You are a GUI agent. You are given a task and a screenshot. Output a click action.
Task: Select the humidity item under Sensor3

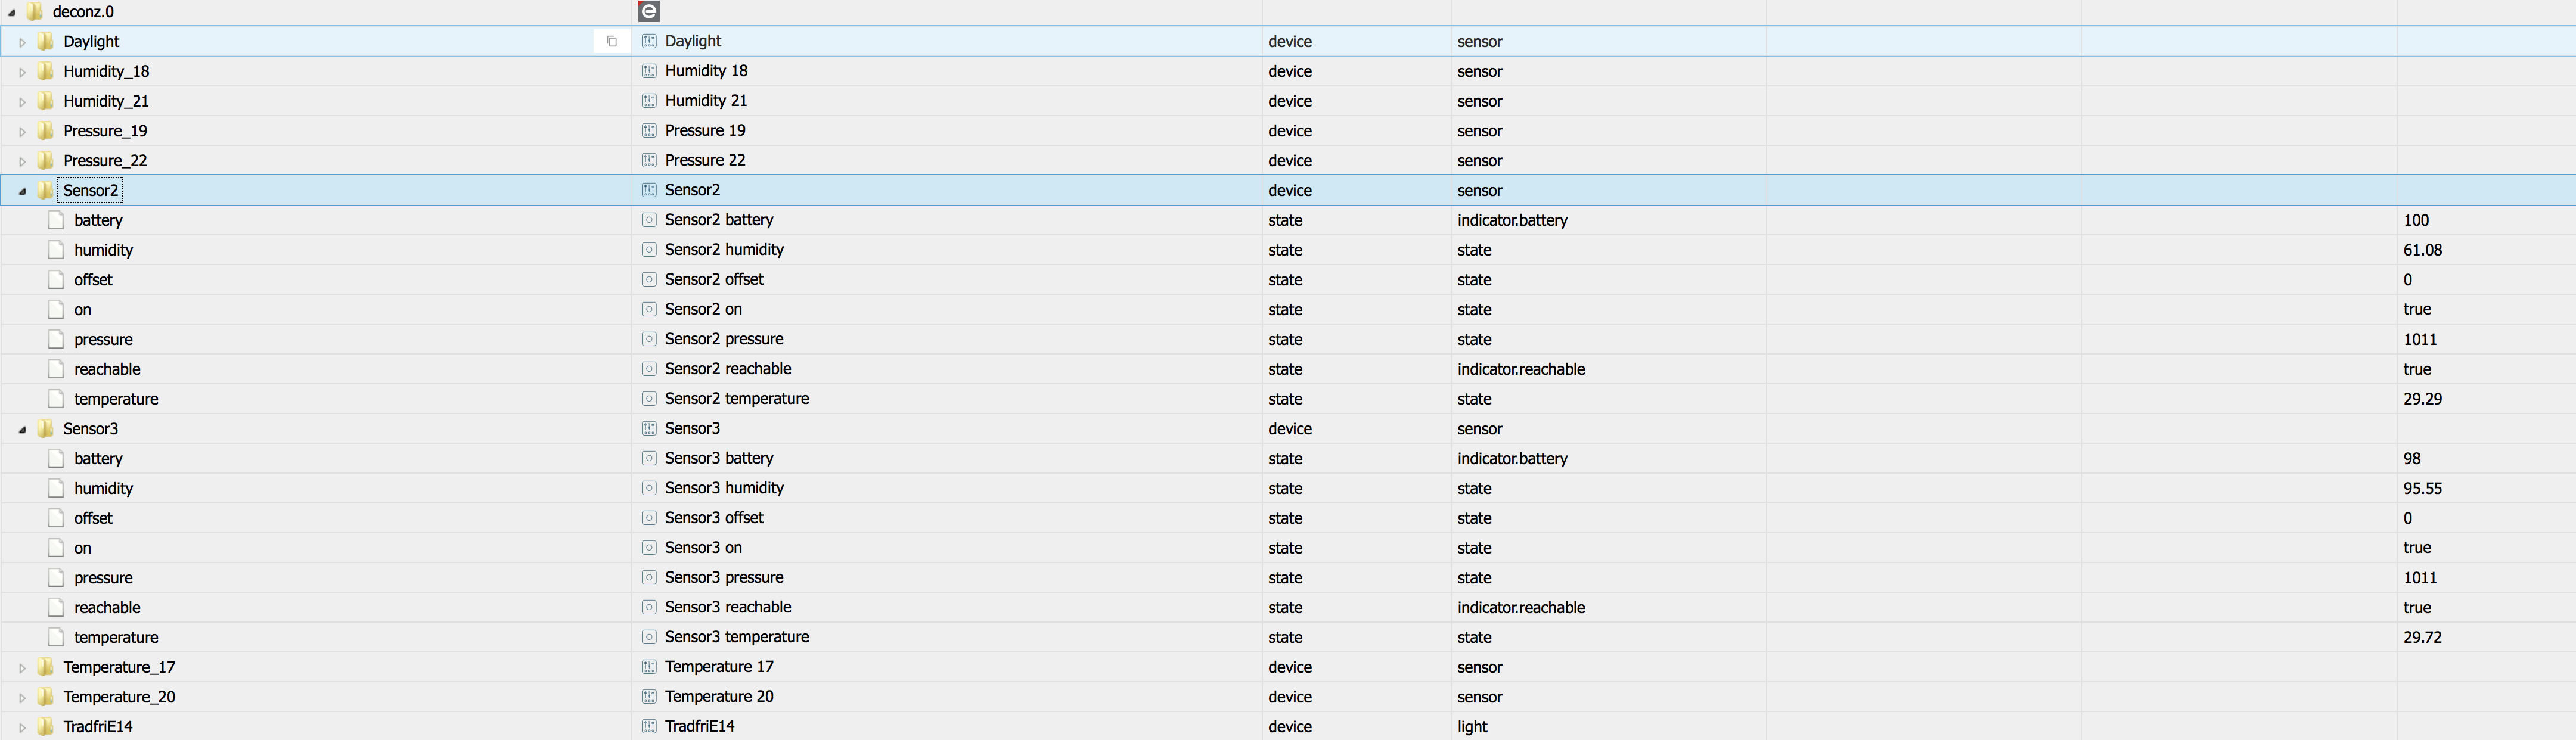point(103,488)
